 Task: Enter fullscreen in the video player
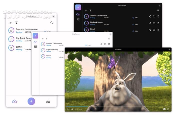click(x=168, y=109)
